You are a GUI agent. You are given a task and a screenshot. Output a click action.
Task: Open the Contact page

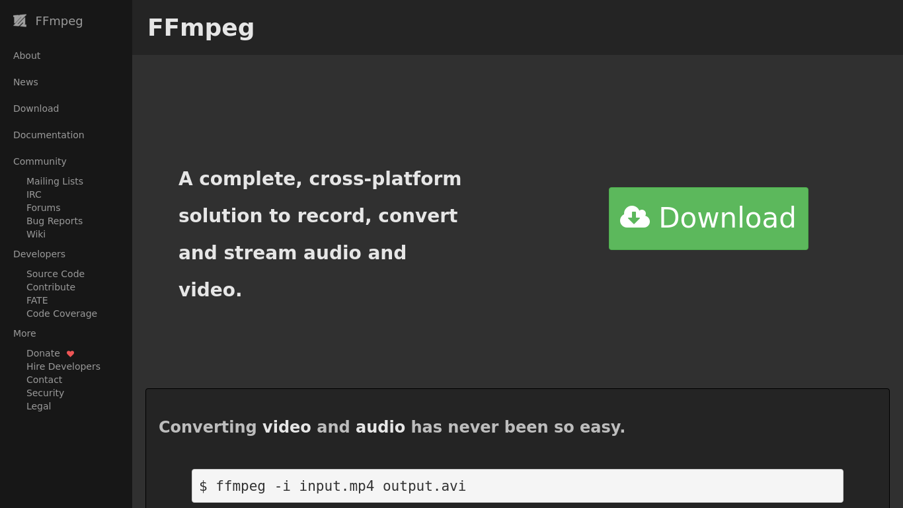coord(44,380)
